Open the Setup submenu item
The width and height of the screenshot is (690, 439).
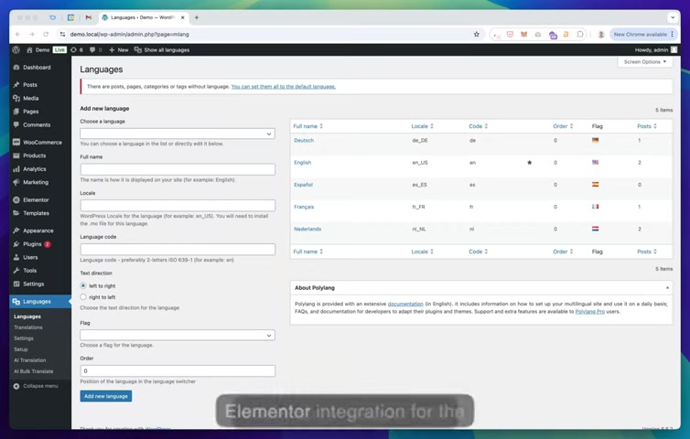(x=21, y=349)
